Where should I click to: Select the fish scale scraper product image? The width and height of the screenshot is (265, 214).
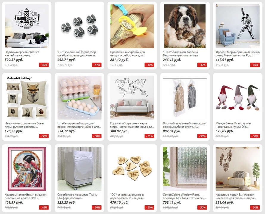(132, 26)
